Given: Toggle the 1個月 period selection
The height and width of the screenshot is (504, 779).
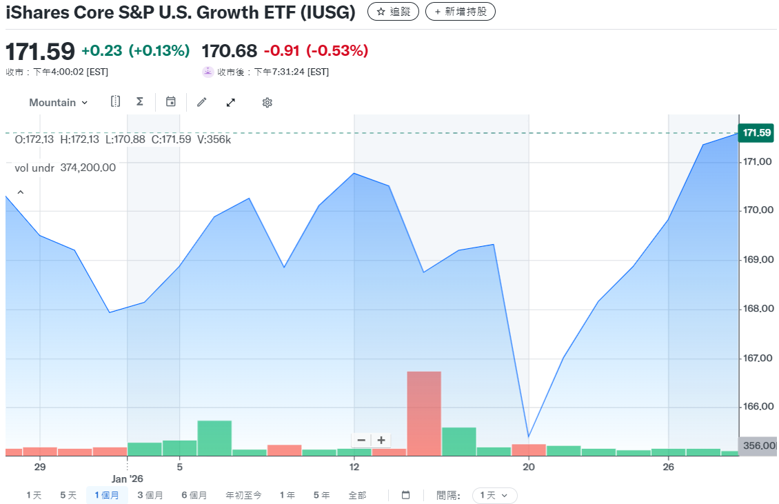Looking at the screenshot, I should (107, 495).
